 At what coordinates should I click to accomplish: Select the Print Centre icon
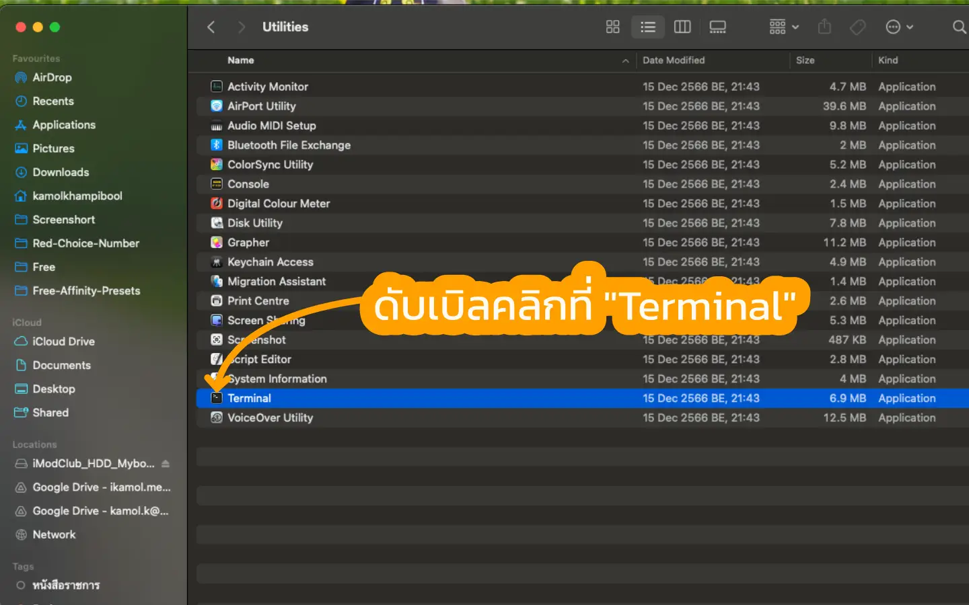217,301
